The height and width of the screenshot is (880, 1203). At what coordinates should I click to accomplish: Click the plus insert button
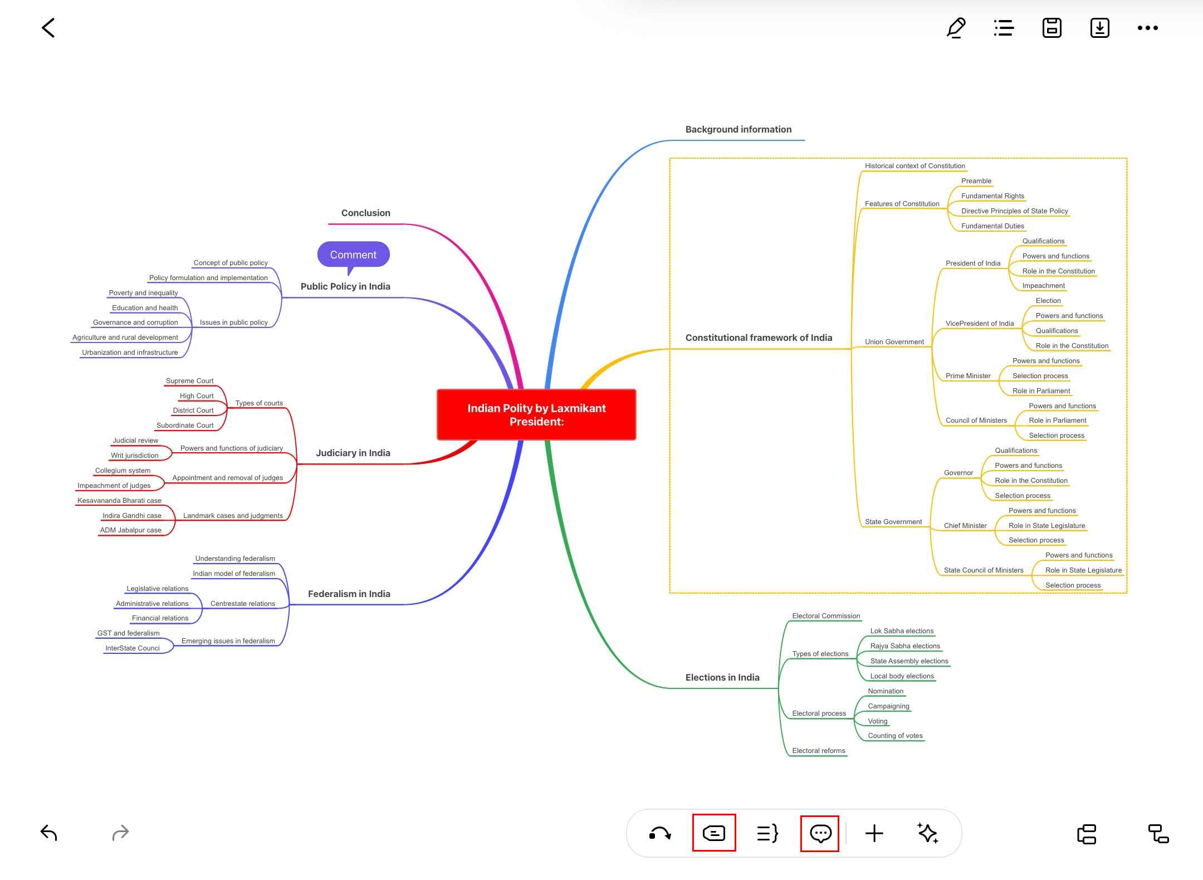pos(874,833)
